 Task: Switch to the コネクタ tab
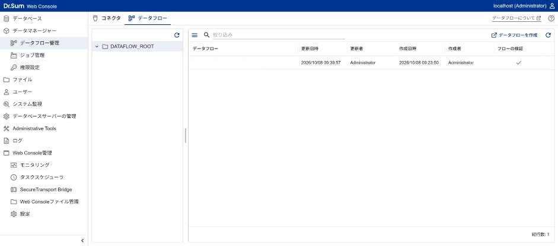[107, 18]
